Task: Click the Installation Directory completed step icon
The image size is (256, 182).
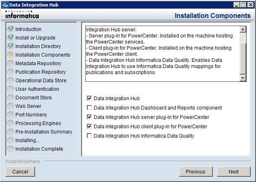Action: [x=11, y=46]
